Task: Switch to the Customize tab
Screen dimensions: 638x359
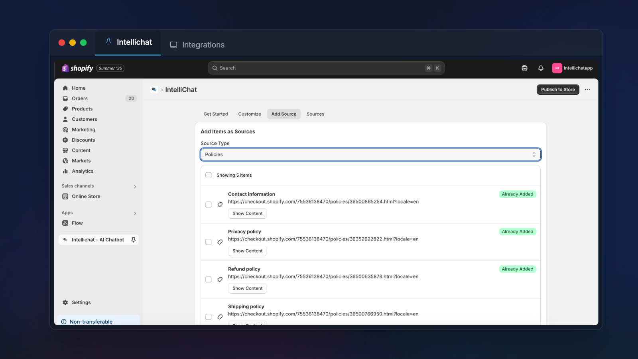Action: point(250,114)
